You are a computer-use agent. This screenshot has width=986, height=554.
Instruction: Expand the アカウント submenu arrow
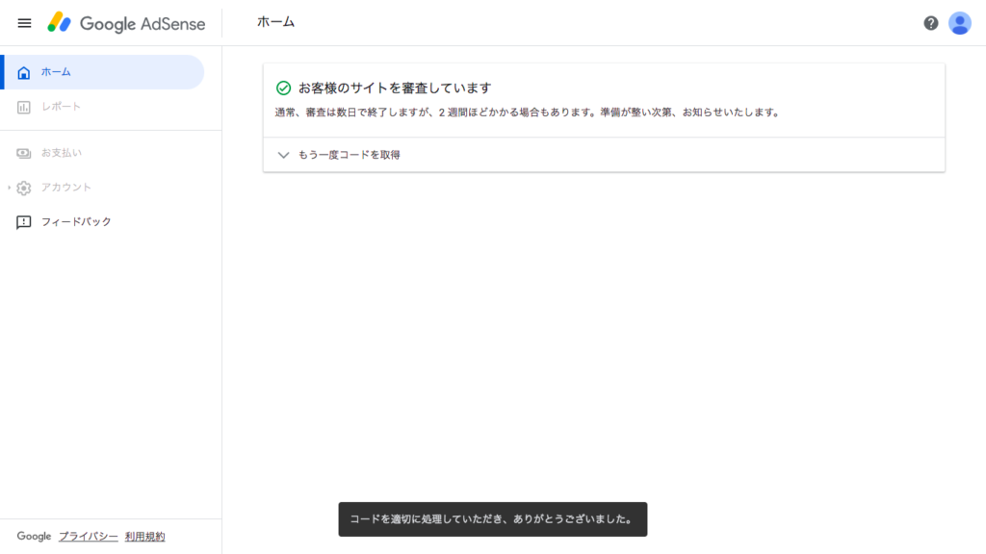[x=8, y=188]
